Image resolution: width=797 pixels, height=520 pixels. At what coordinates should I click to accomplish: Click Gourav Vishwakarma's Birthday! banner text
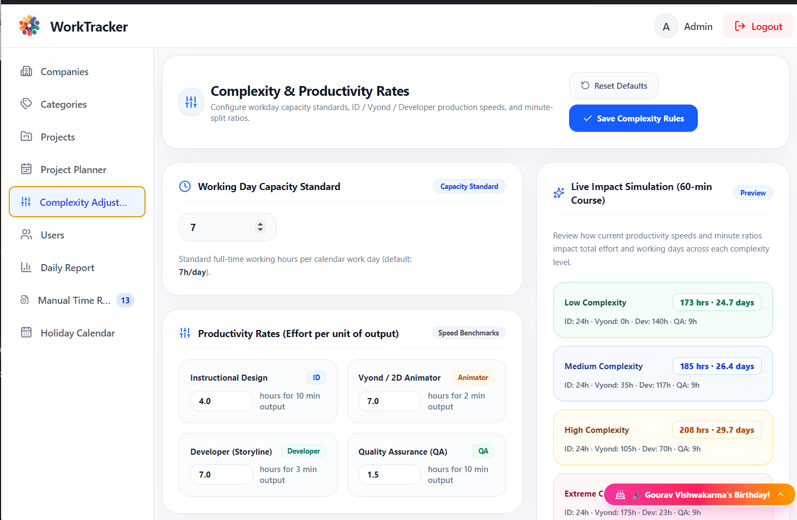707,495
